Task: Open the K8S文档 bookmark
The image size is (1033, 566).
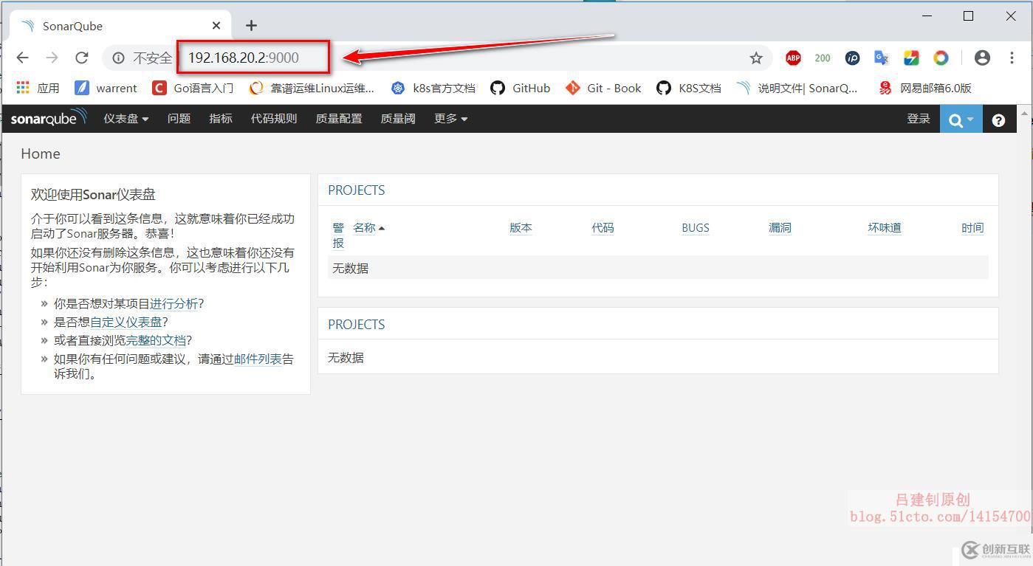Action: pos(689,88)
